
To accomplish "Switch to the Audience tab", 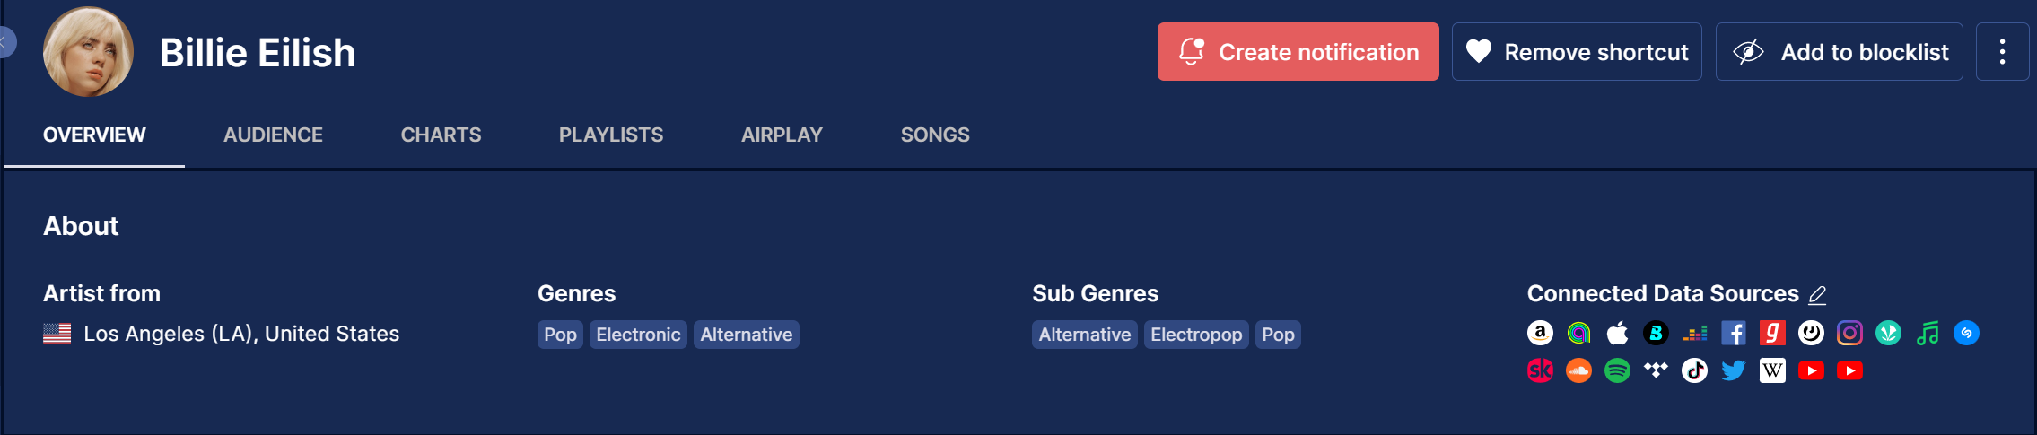I will point(273,135).
